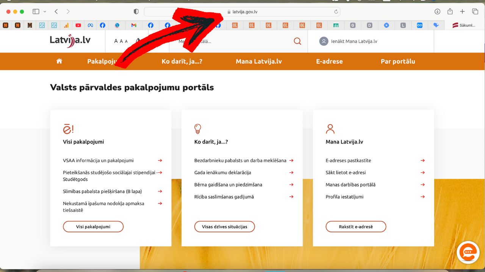Open the Ko darīt, ja...? menu
The height and width of the screenshot is (272, 485).
pyautogui.click(x=182, y=61)
